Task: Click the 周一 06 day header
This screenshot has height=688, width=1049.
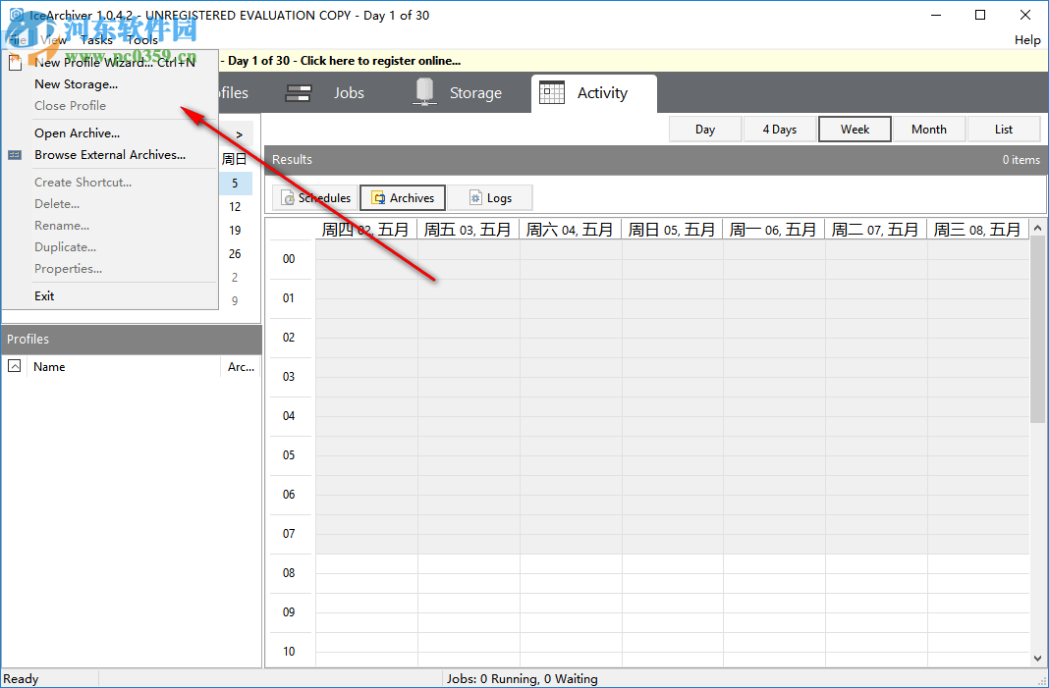Action: (773, 230)
